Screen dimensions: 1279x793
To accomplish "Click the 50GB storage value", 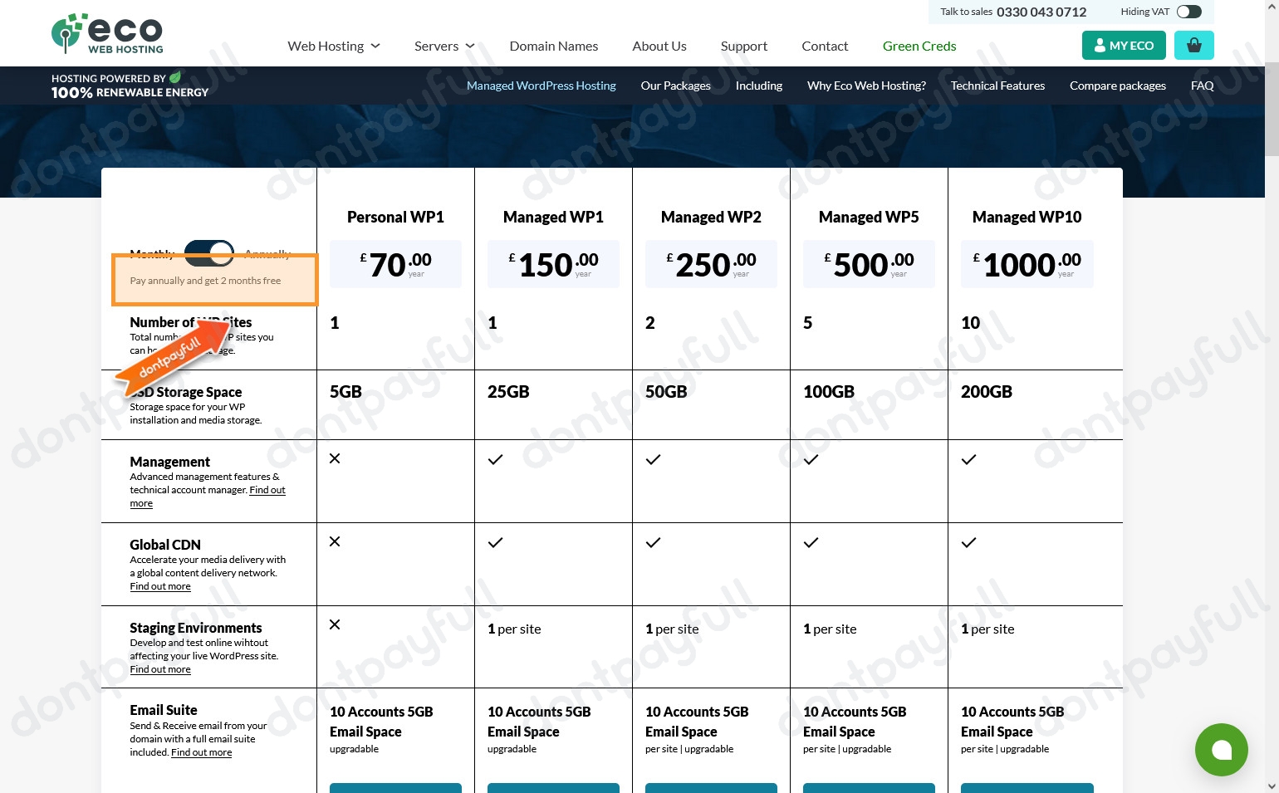I will pyautogui.click(x=666, y=392).
